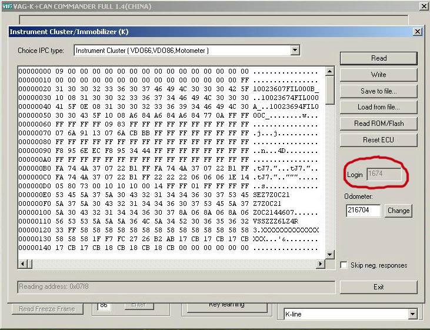Open Choice IPC type dropdown
This screenshot has height=330, width=430.
pyautogui.click(x=295, y=50)
